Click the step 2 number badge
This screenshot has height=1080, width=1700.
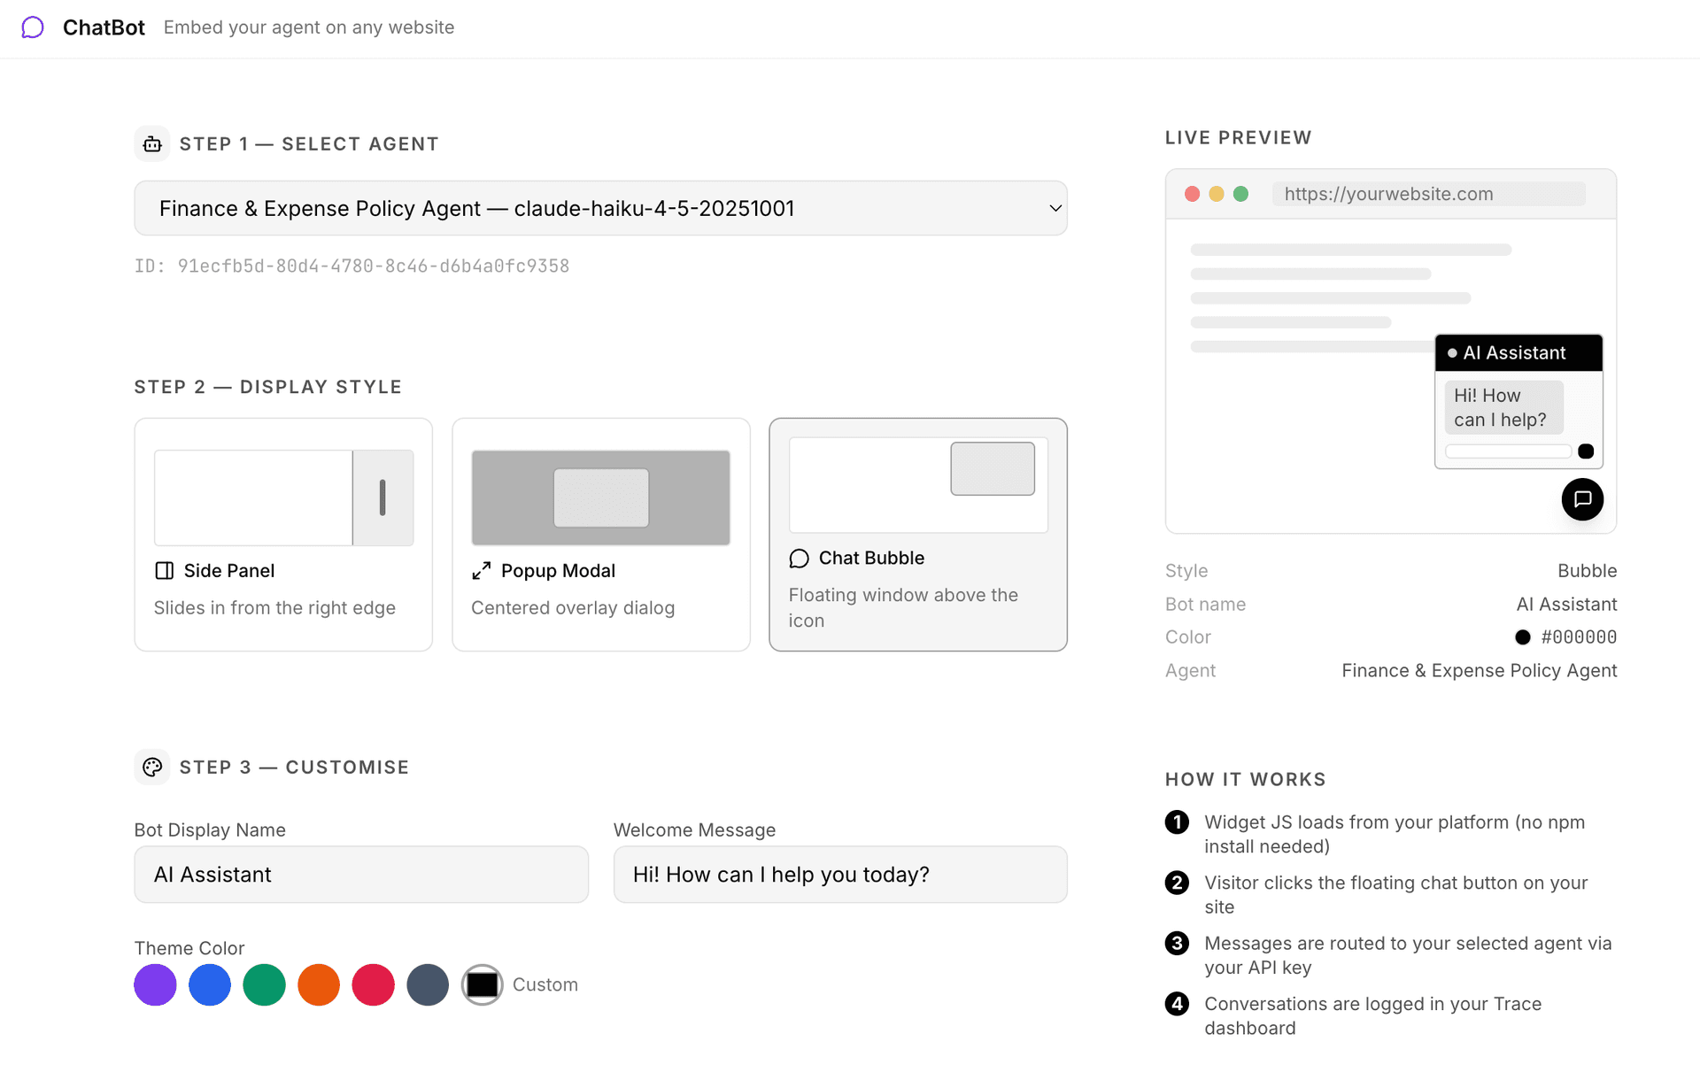tap(1177, 883)
